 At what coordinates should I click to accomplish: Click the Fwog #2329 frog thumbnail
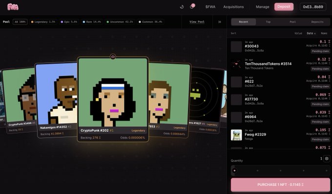point(236,135)
